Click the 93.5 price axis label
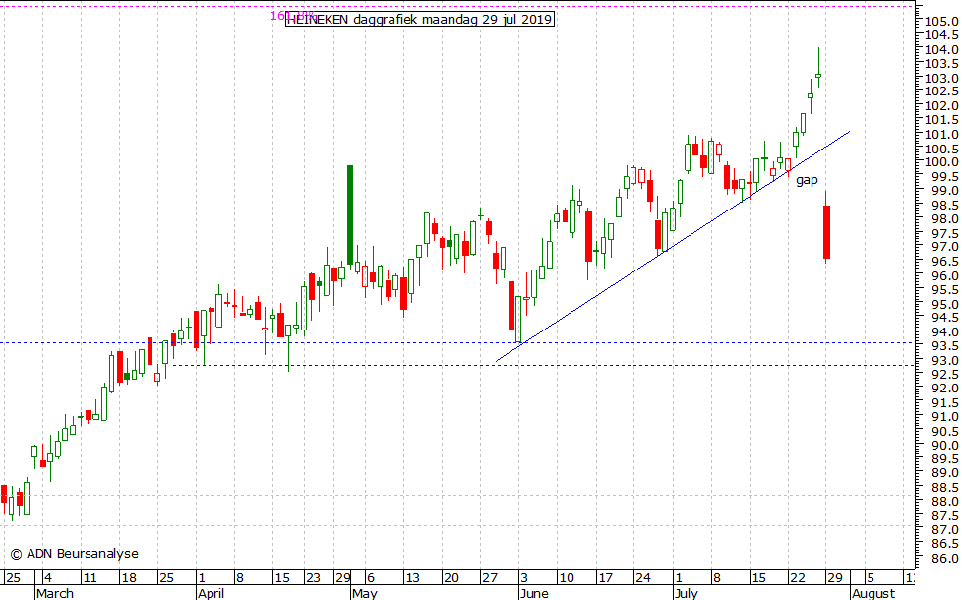The image size is (962, 600). coord(945,345)
